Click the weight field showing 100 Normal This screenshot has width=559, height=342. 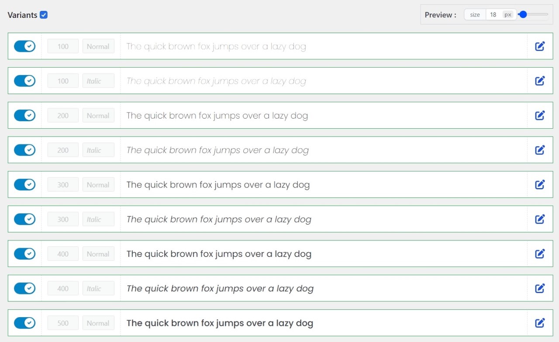click(x=62, y=46)
